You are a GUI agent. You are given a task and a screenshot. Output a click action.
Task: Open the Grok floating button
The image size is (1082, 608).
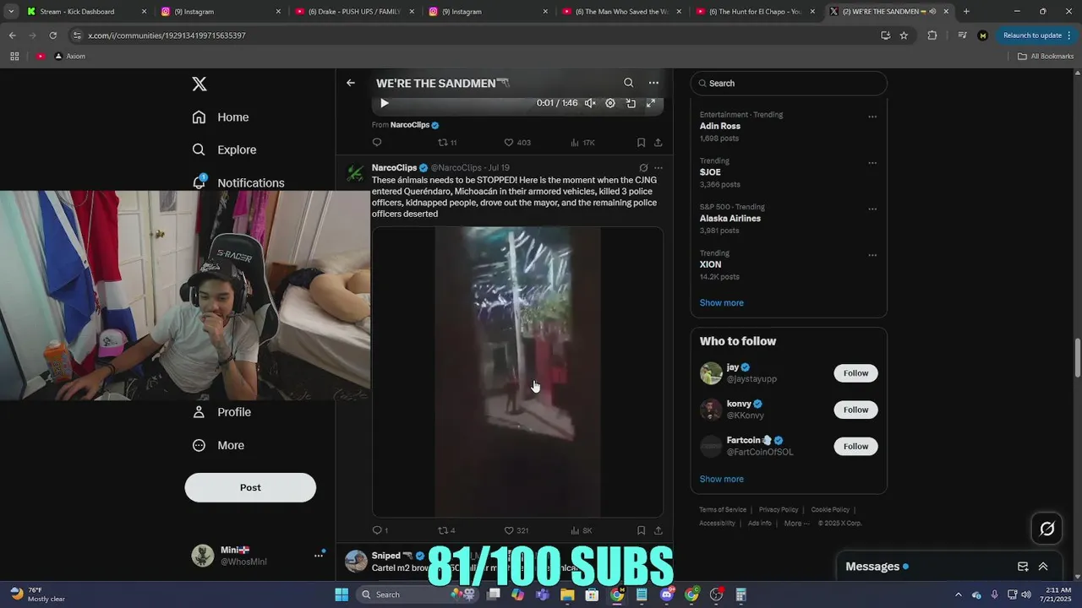point(1046,529)
